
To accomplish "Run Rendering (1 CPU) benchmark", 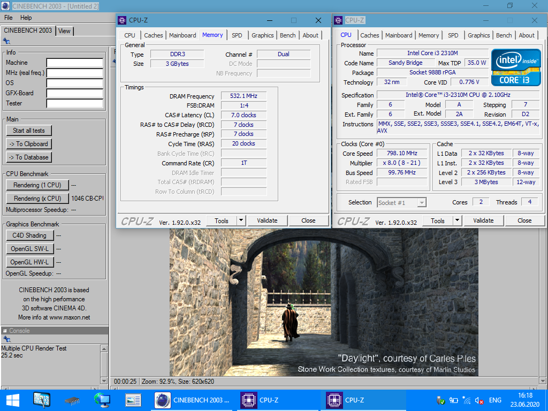I will pos(37,185).
